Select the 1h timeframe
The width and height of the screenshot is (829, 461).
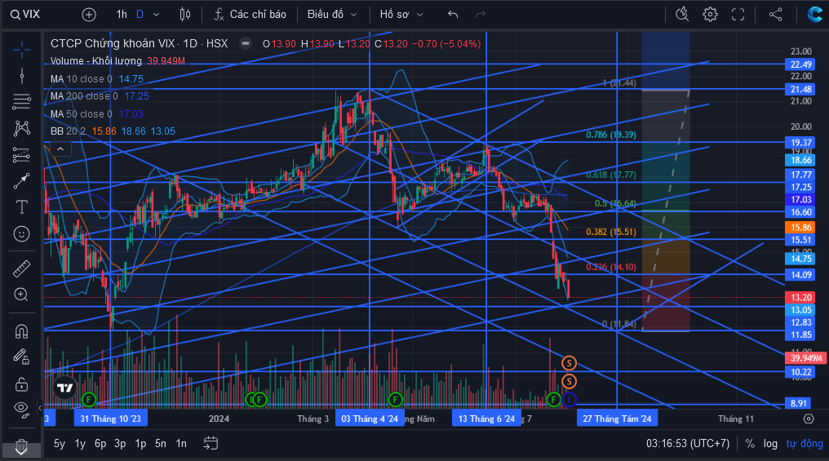point(122,14)
